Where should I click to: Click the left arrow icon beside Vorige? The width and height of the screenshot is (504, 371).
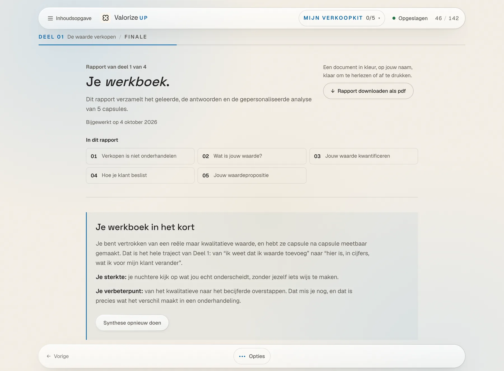tap(49, 356)
